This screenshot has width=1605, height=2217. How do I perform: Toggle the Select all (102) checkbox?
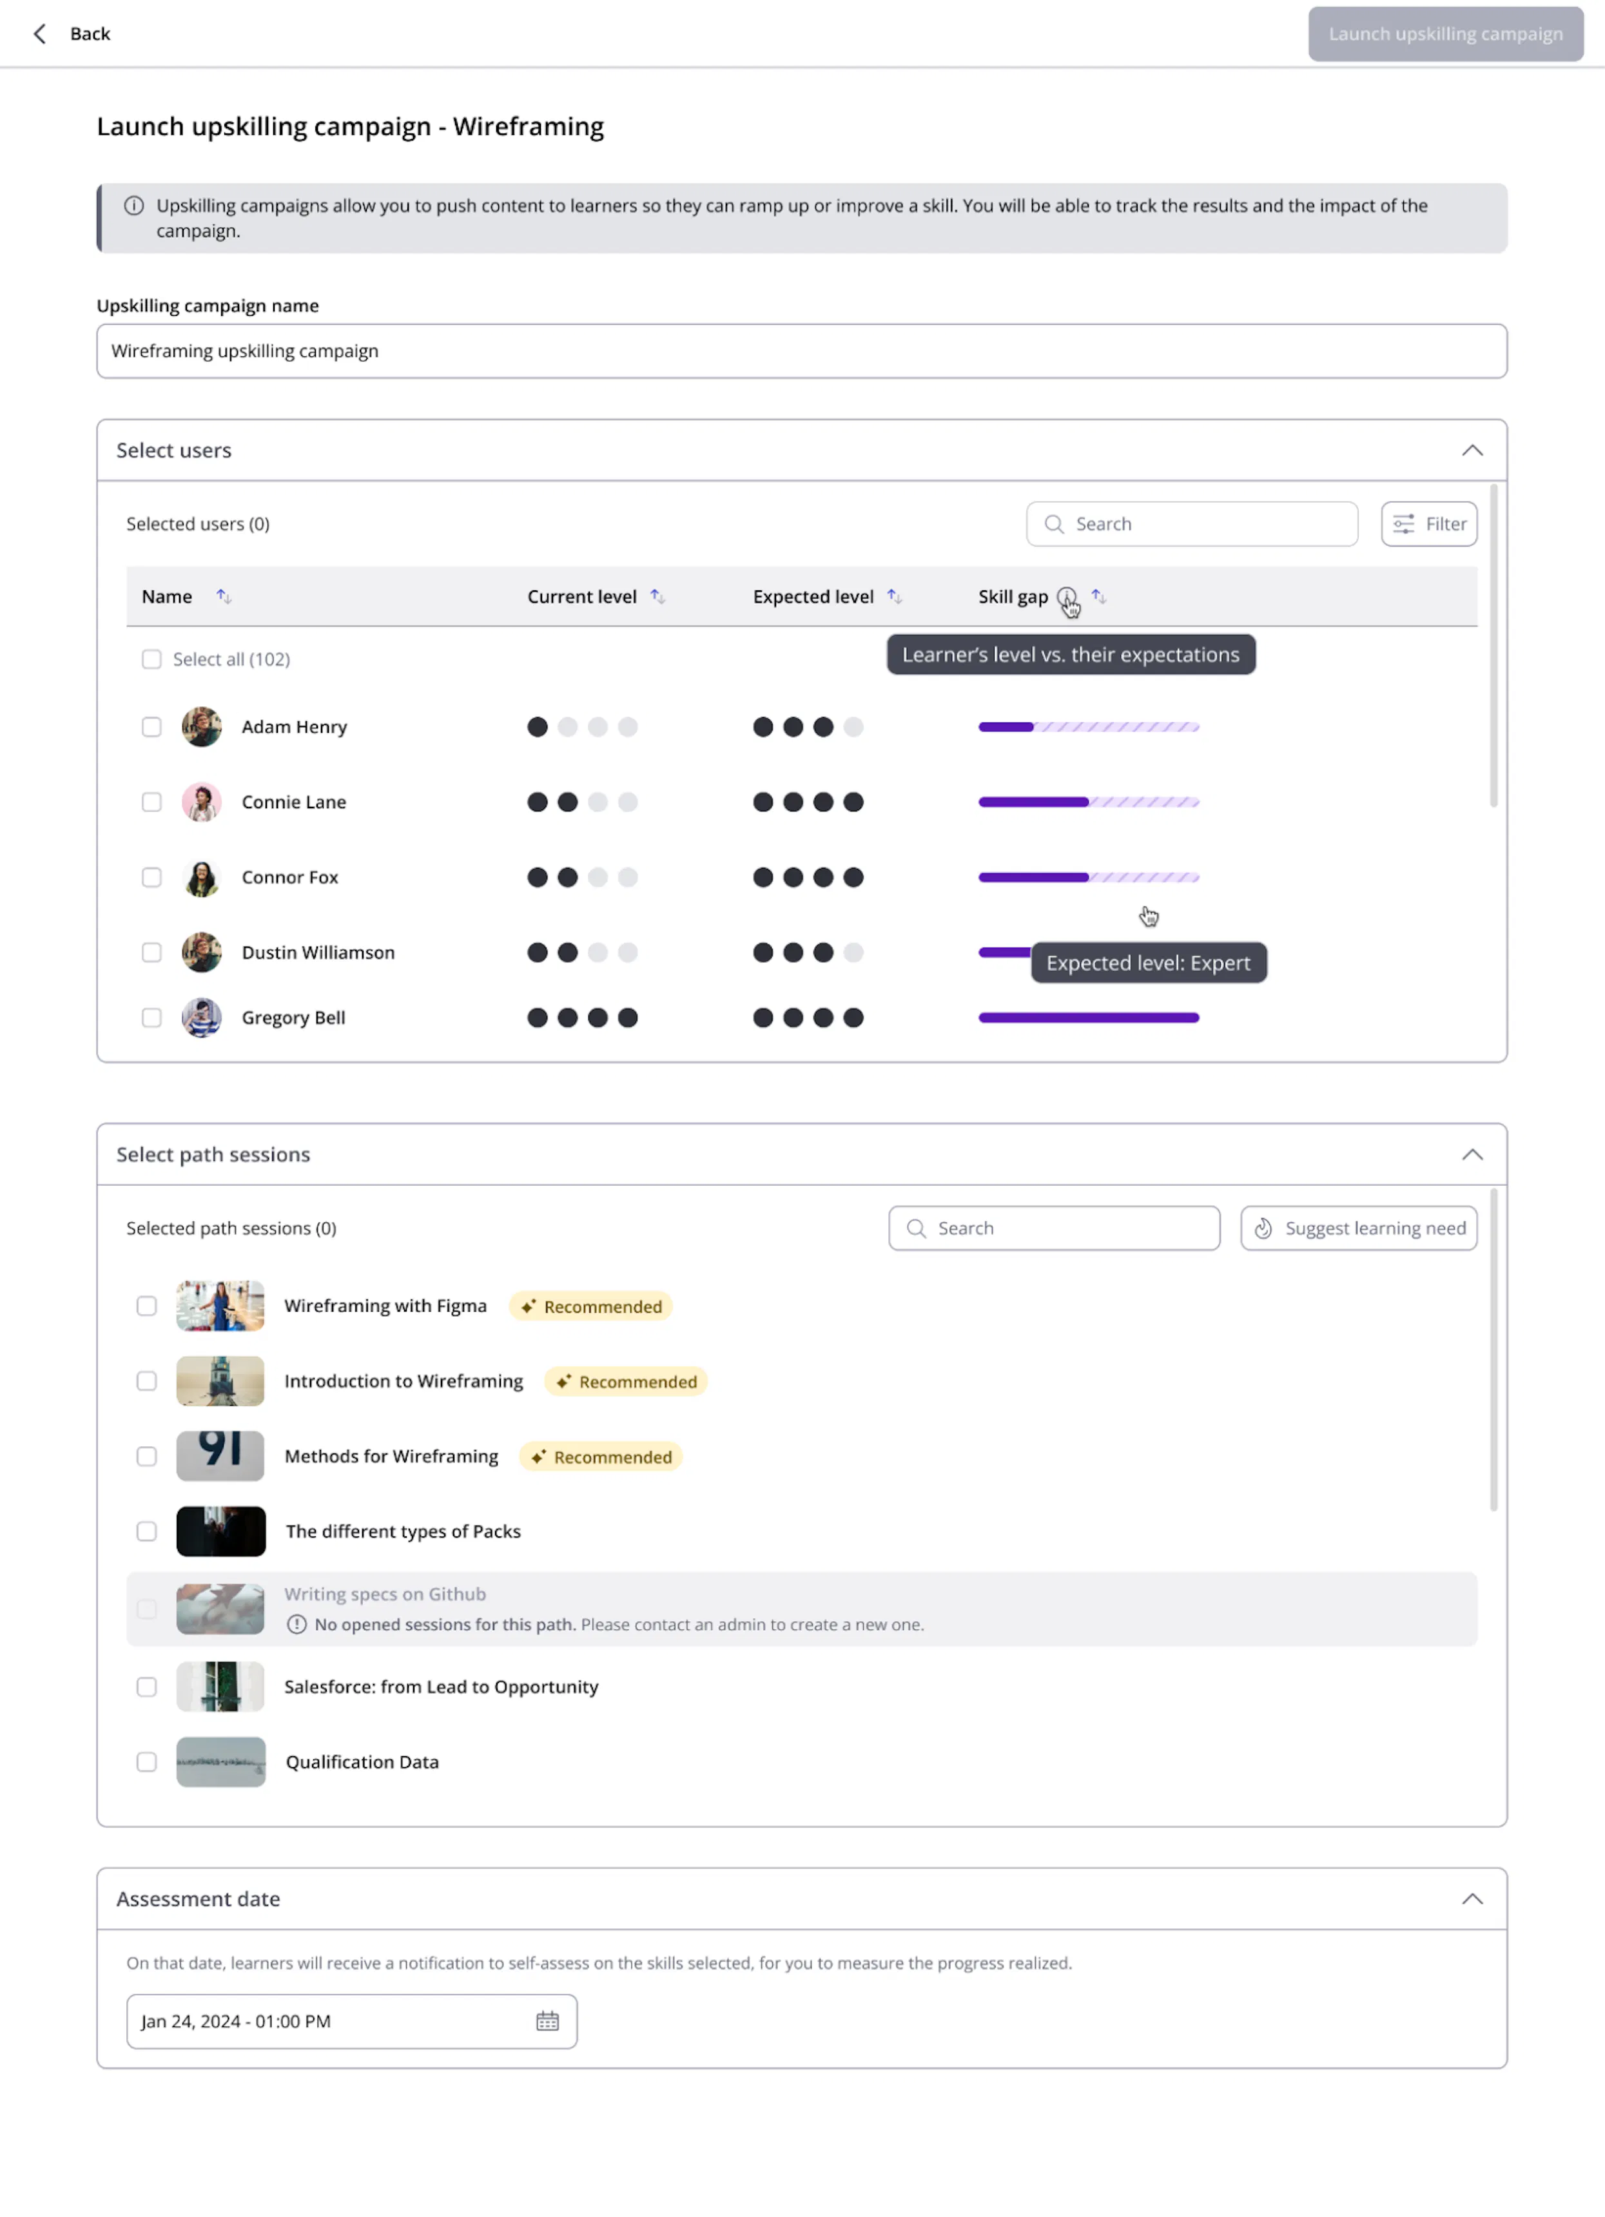151,659
